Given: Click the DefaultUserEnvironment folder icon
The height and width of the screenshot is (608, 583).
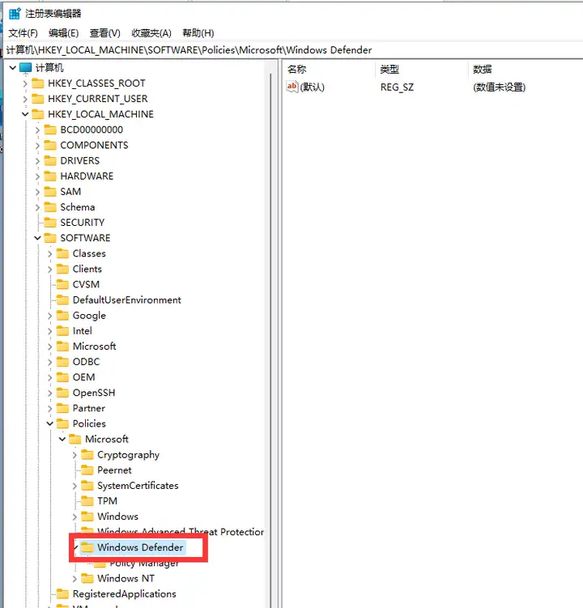Looking at the screenshot, I should click(x=62, y=300).
